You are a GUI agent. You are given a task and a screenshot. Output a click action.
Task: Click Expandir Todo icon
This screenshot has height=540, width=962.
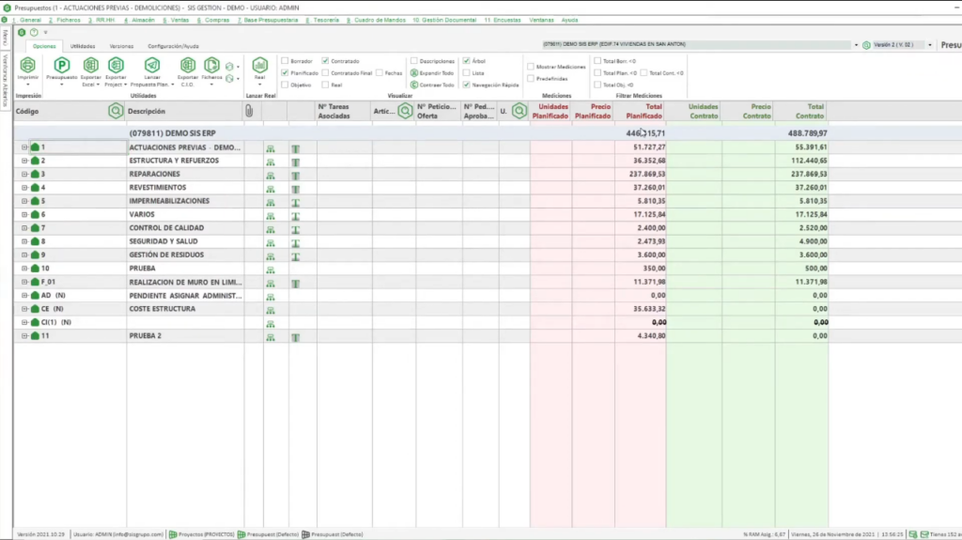pos(414,73)
